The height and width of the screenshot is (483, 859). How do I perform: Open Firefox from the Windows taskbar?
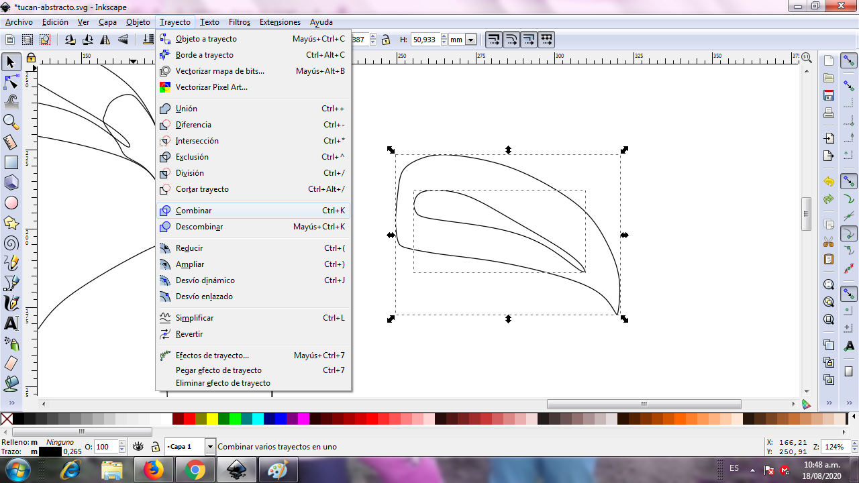154,470
